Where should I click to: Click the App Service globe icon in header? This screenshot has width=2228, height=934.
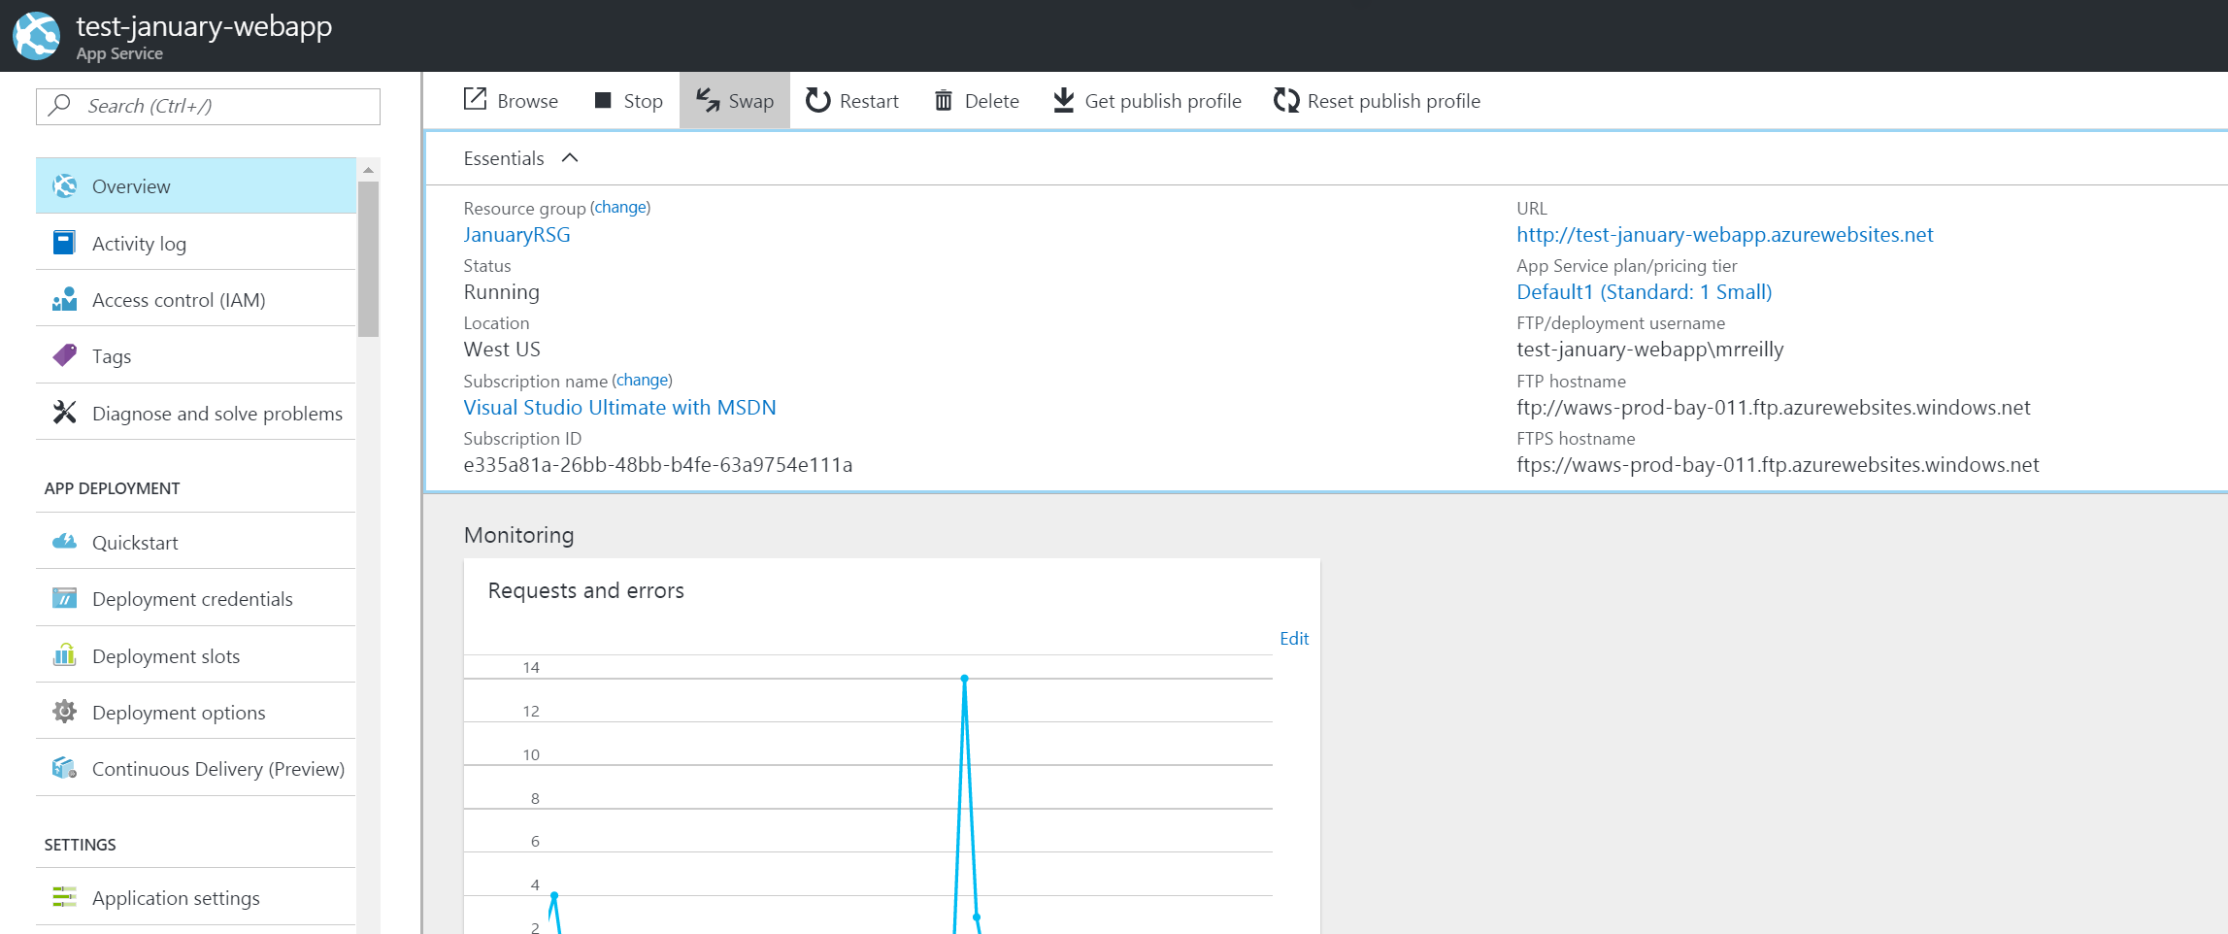pos(37,36)
